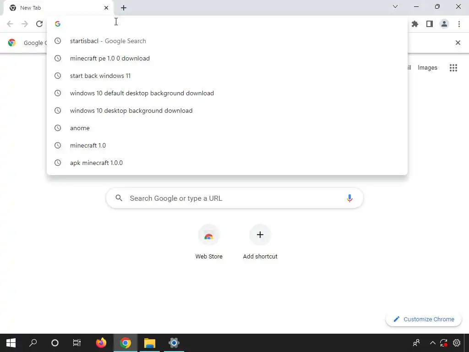The image size is (469, 352).
Task: Click the gear icon in system tray
Action: coord(457,343)
